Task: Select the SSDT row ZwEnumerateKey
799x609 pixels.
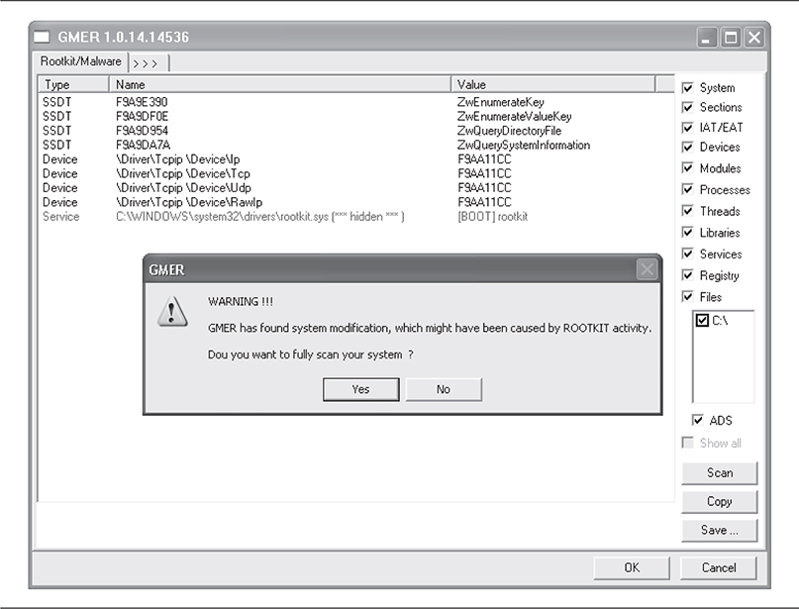Action: pyautogui.click(x=355, y=102)
